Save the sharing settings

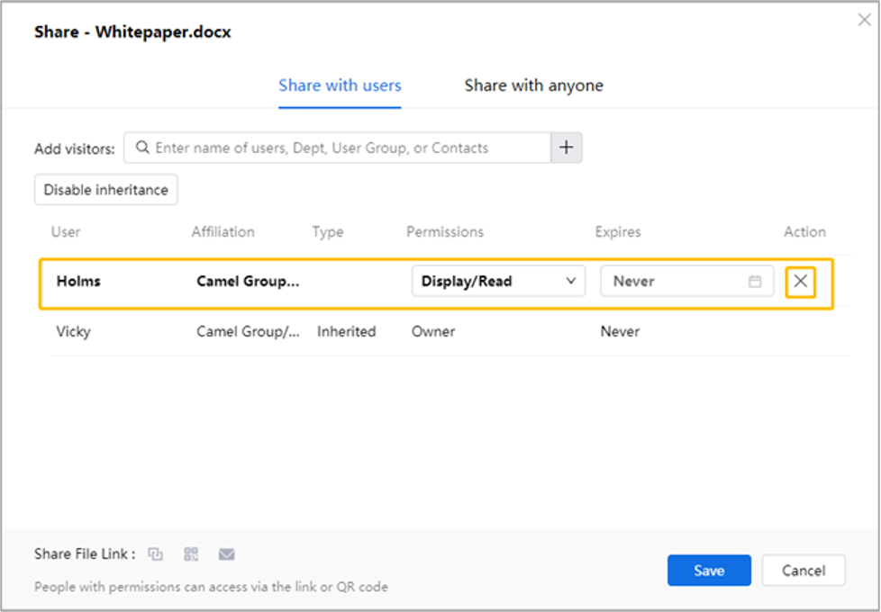(709, 571)
